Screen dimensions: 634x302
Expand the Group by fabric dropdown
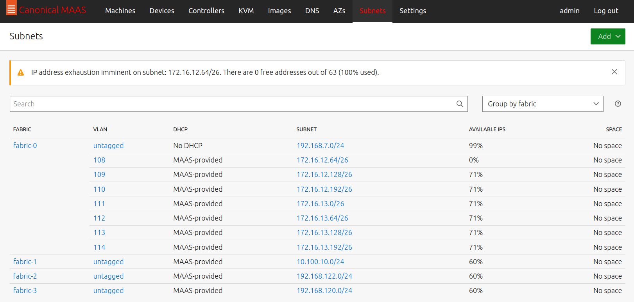[542, 104]
